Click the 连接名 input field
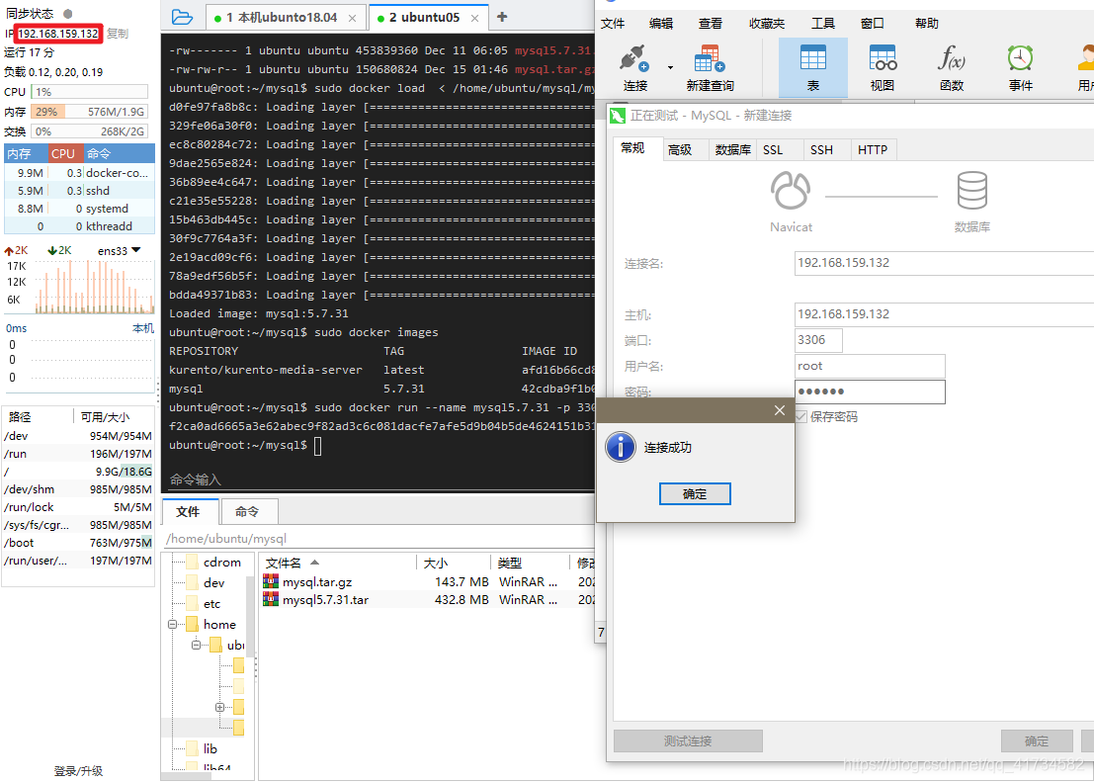 tap(944, 263)
